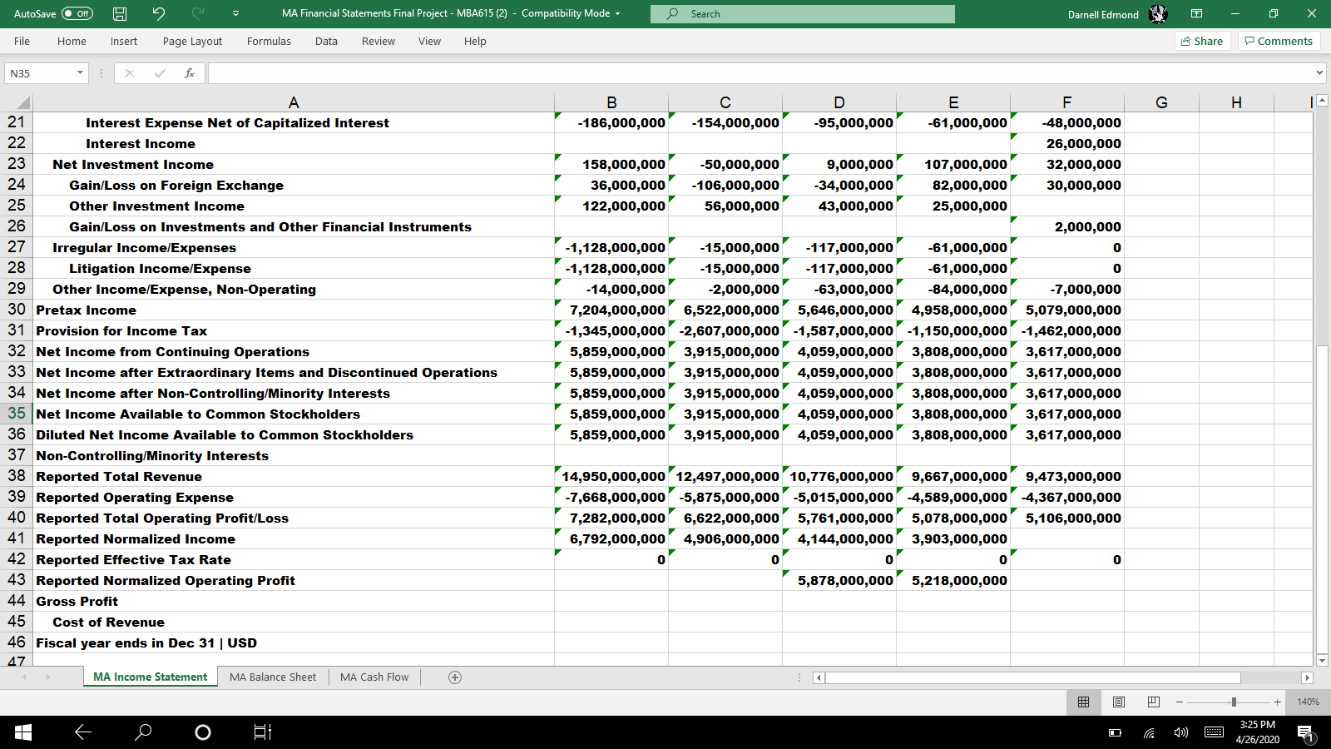
Task: Click 'Fiscal year ends in Dec 31 | USD'
Action: pos(294,642)
